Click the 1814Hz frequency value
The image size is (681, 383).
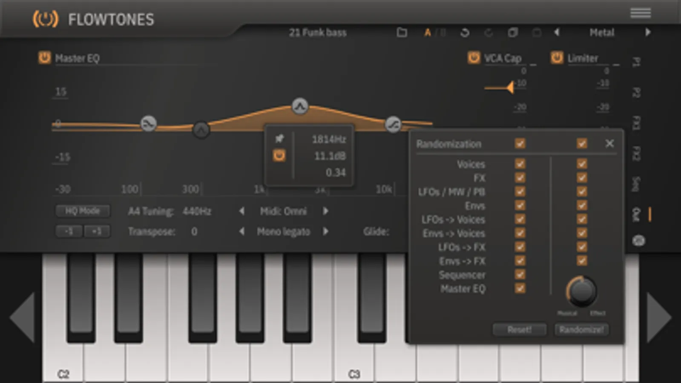[329, 139]
